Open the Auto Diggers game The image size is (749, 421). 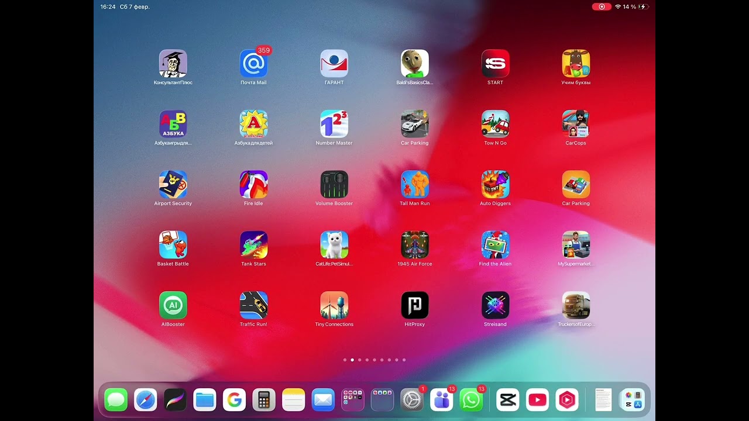(496, 184)
